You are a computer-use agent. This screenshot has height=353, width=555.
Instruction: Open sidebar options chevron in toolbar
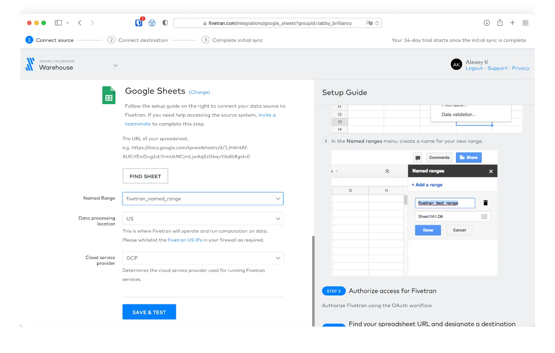point(68,23)
